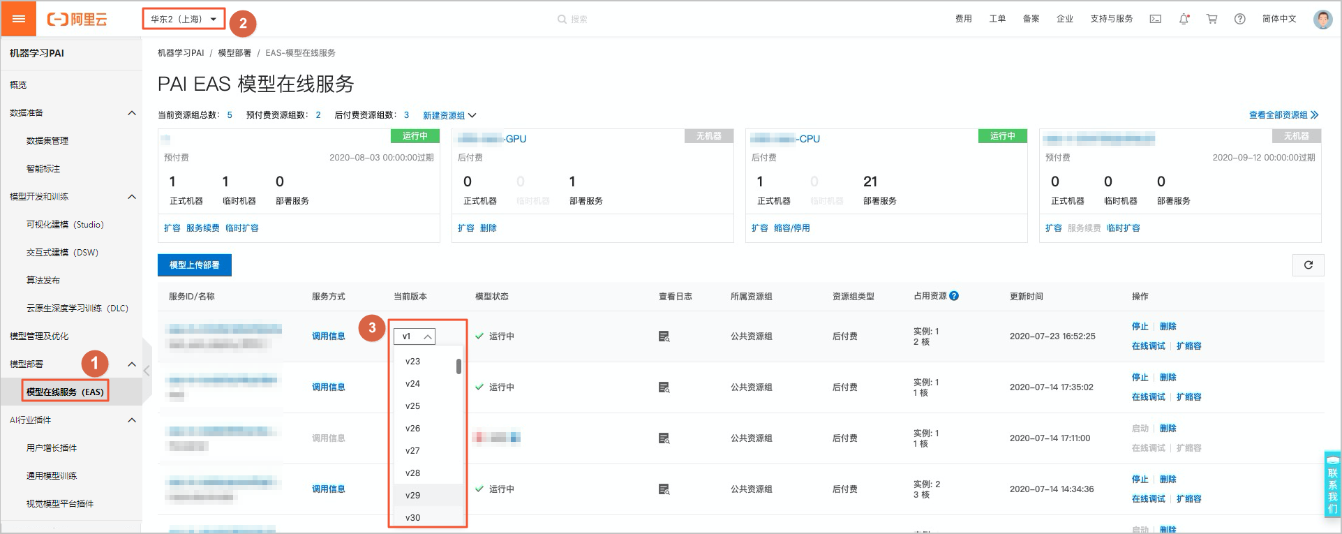Image resolution: width=1342 pixels, height=534 pixels.
Task: Open the notifications bell
Action: pyautogui.click(x=1184, y=20)
